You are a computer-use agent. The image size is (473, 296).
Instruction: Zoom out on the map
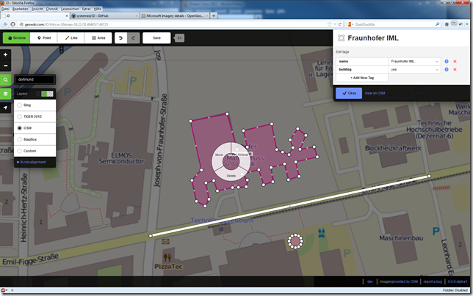click(5, 66)
